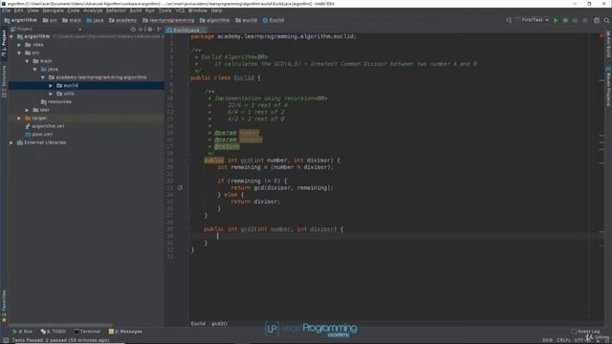The height and width of the screenshot is (344, 612).
Task: Collapse the src folder
Action: click(x=19, y=54)
